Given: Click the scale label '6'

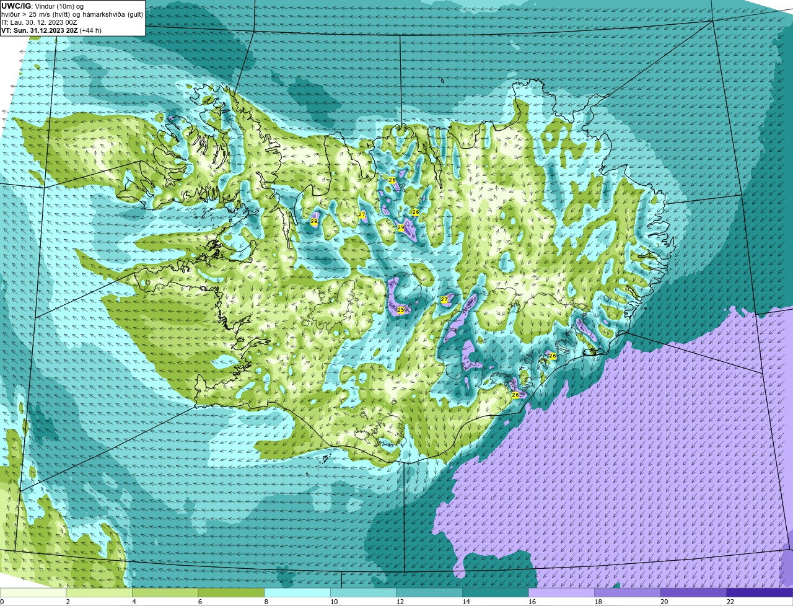Looking at the screenshot, I should coord(199,602).
